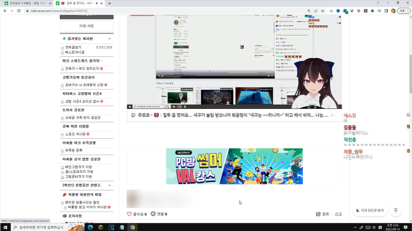Expand the [확인!] 진행중인 컨텐츠 section arrow

[x=109, y=186]
